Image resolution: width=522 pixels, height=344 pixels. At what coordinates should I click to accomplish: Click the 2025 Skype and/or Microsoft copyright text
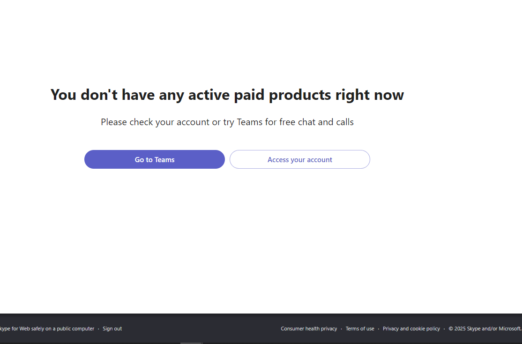coord(485,329)
